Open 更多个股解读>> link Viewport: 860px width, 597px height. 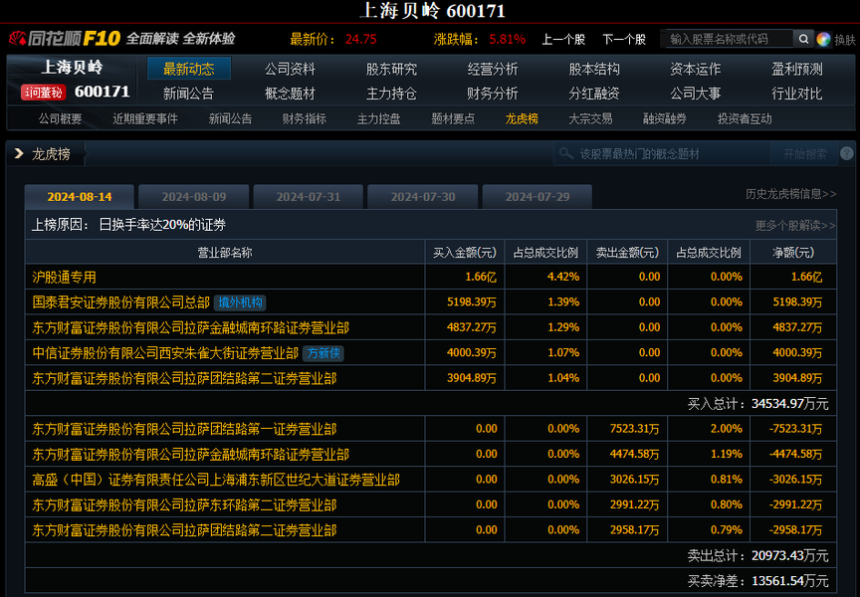tap(795, 225)
